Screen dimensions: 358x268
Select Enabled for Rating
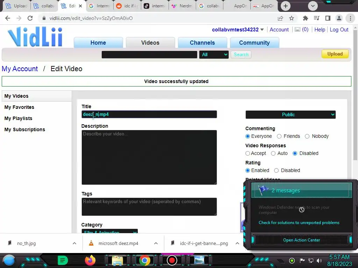click(x=248, y=170)
